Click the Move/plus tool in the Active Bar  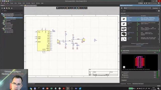click(60, 8)
